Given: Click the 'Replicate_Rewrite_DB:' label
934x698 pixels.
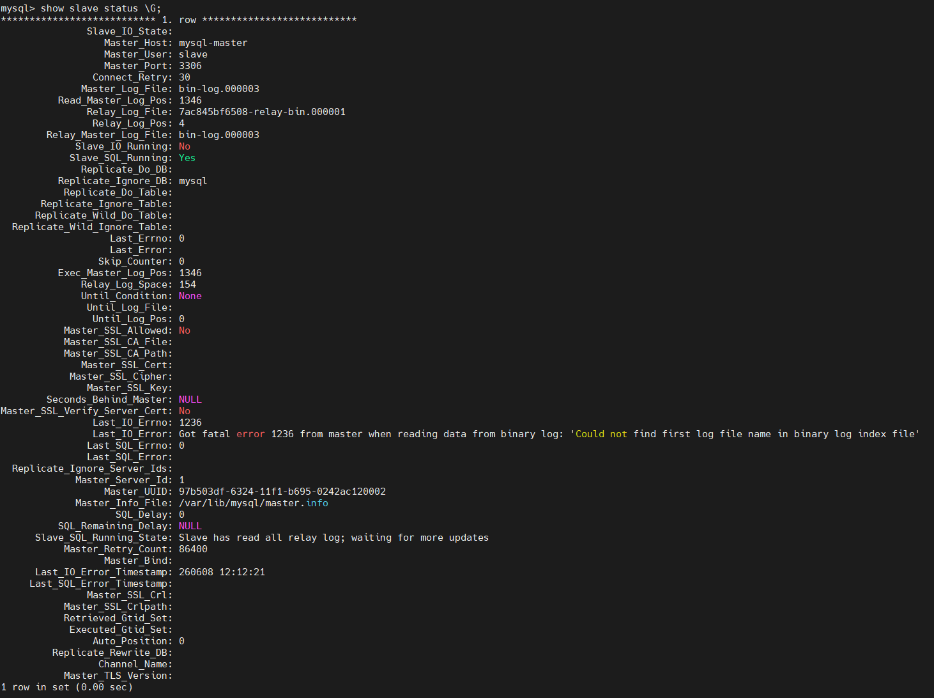Looking at the screenshot, I should pos(112,653).
